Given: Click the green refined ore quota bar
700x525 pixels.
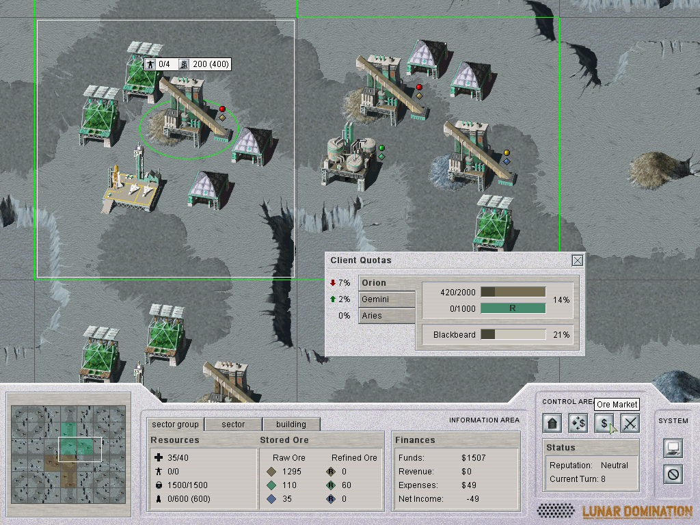Looking at the screenshot, I should (x=513, y=308).
